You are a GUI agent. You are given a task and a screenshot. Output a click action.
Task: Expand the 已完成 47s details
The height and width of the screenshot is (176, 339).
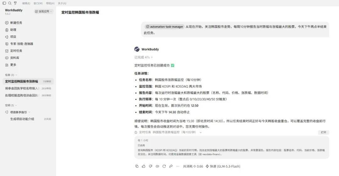[143, 57]
